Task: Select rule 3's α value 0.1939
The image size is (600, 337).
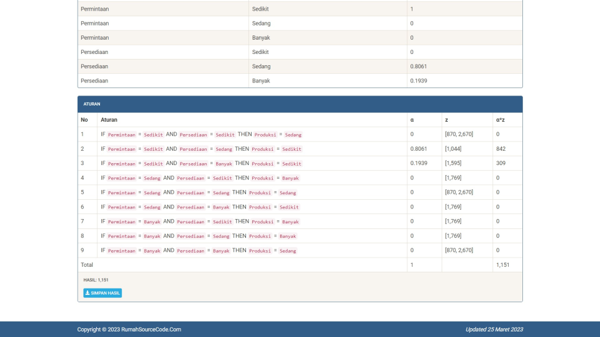Action: [x=419, y=163]
